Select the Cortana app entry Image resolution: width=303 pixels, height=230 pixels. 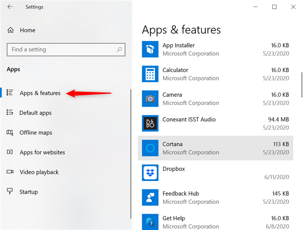point(215,148)
